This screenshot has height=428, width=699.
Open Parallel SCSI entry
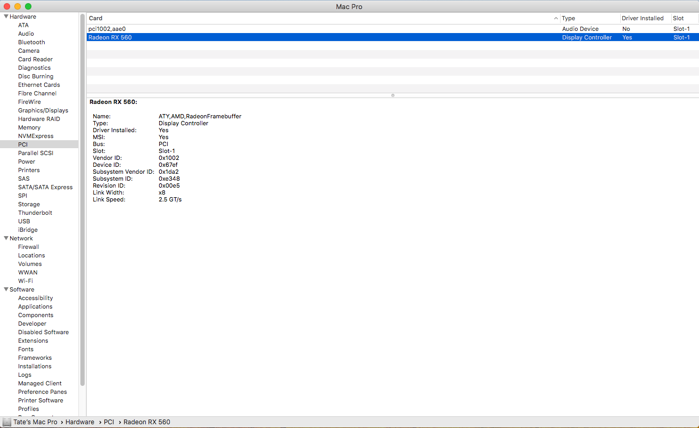pyautogui.click(x=36, y=153)
